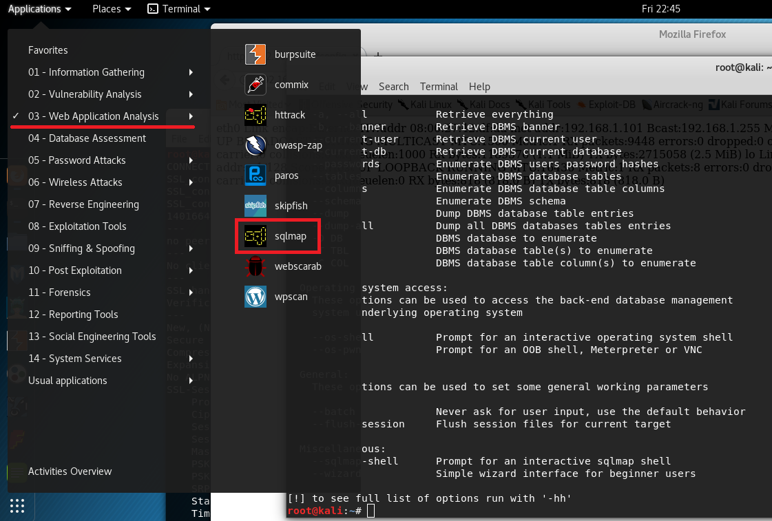This screenshot has height=521, width=772.
Task: Click the skipfish icon
Action: point(255,206)
